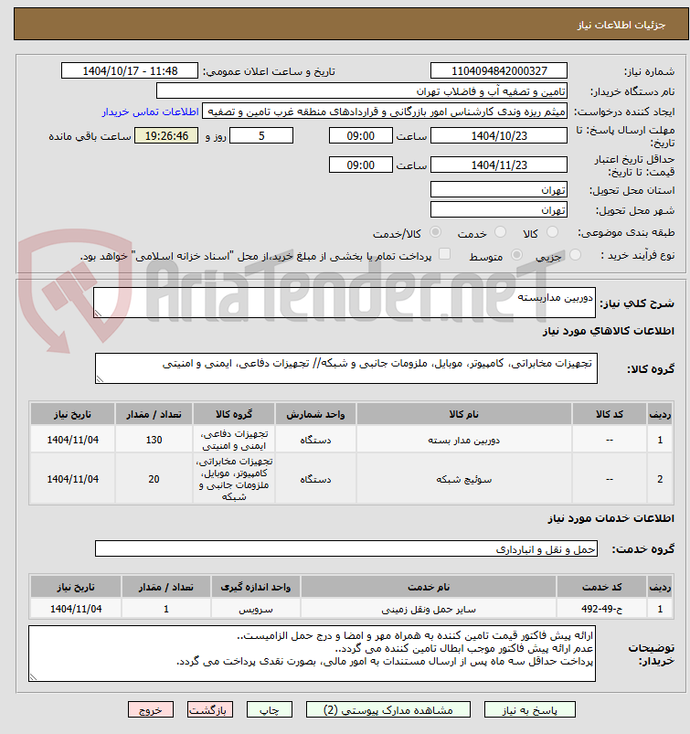Click the نام کالا column header

(x=464, y=414)
